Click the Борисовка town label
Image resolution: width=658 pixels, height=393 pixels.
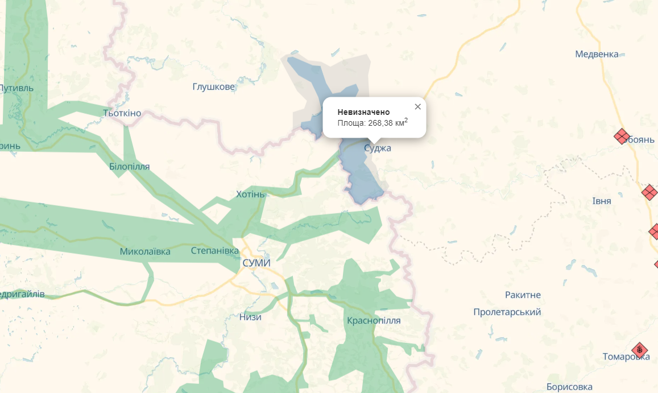point(569,387)
